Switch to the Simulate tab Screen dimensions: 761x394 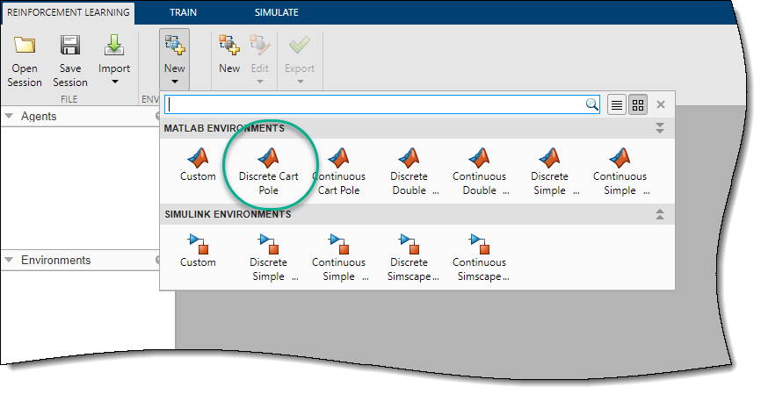pyautogui.click(x=277, y=12)
